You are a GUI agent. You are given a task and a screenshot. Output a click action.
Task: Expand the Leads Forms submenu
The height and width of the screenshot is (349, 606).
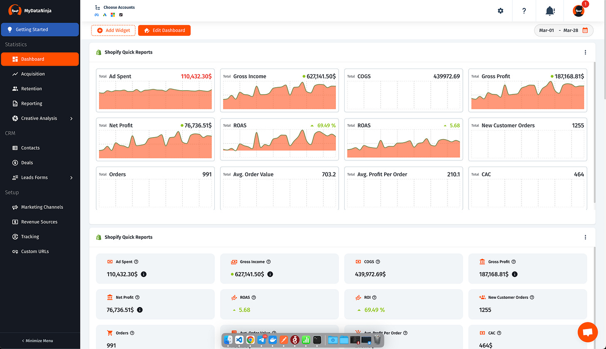(72, 177)
